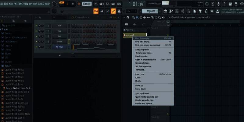This screenshot has width=244, height=122.
Task: Click the Record button in transport
Action: (79, 4)
